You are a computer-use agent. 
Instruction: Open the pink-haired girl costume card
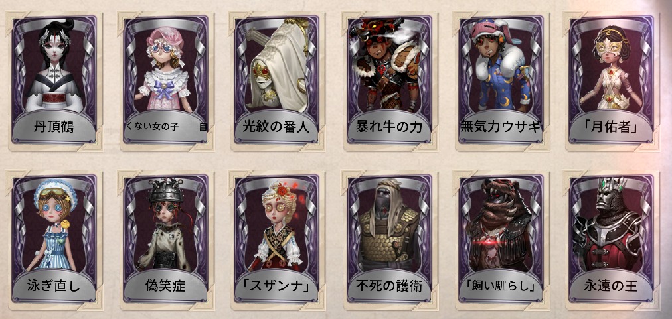(x=166, y=80)
